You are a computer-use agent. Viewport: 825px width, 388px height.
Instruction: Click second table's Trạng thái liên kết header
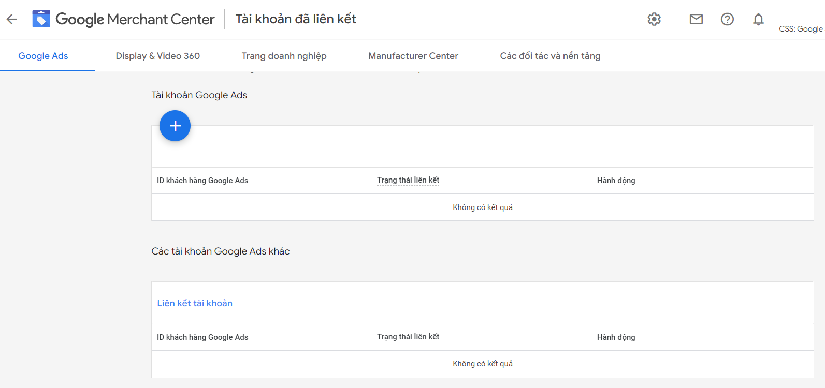pyautogui.click(x=408, y=337)
